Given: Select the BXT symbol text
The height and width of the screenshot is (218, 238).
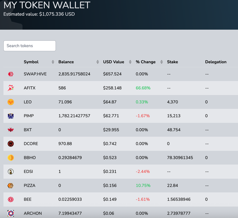Looking at the screenshot, I should (28, 130).
